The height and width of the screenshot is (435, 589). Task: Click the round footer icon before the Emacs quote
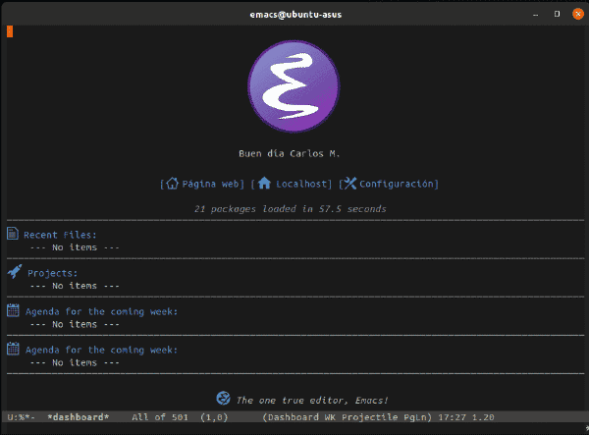click(223, 399)
